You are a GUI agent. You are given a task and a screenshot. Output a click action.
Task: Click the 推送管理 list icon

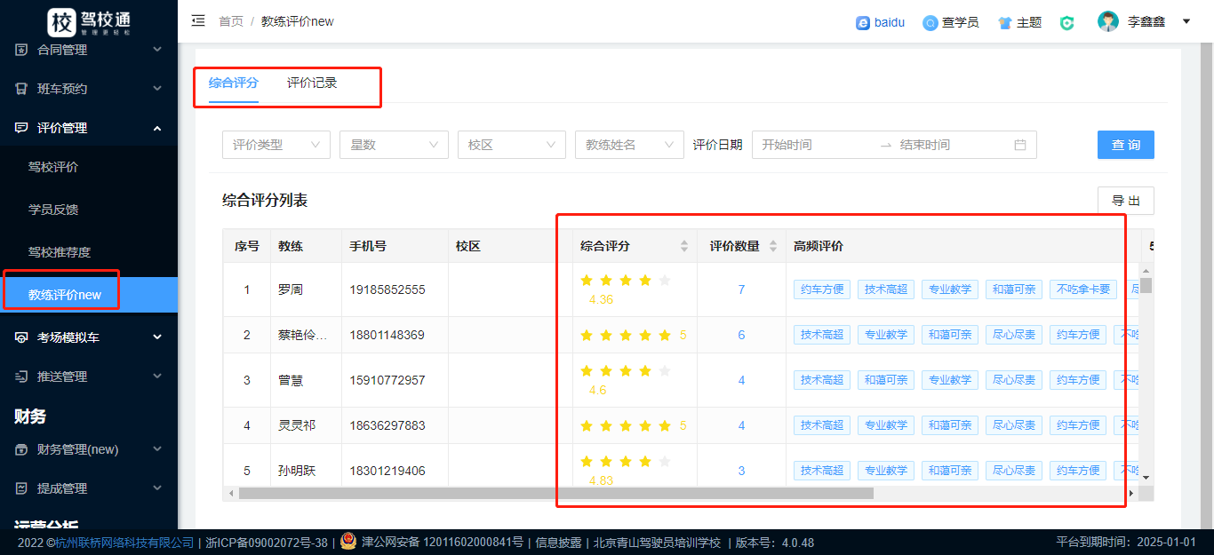21,377
